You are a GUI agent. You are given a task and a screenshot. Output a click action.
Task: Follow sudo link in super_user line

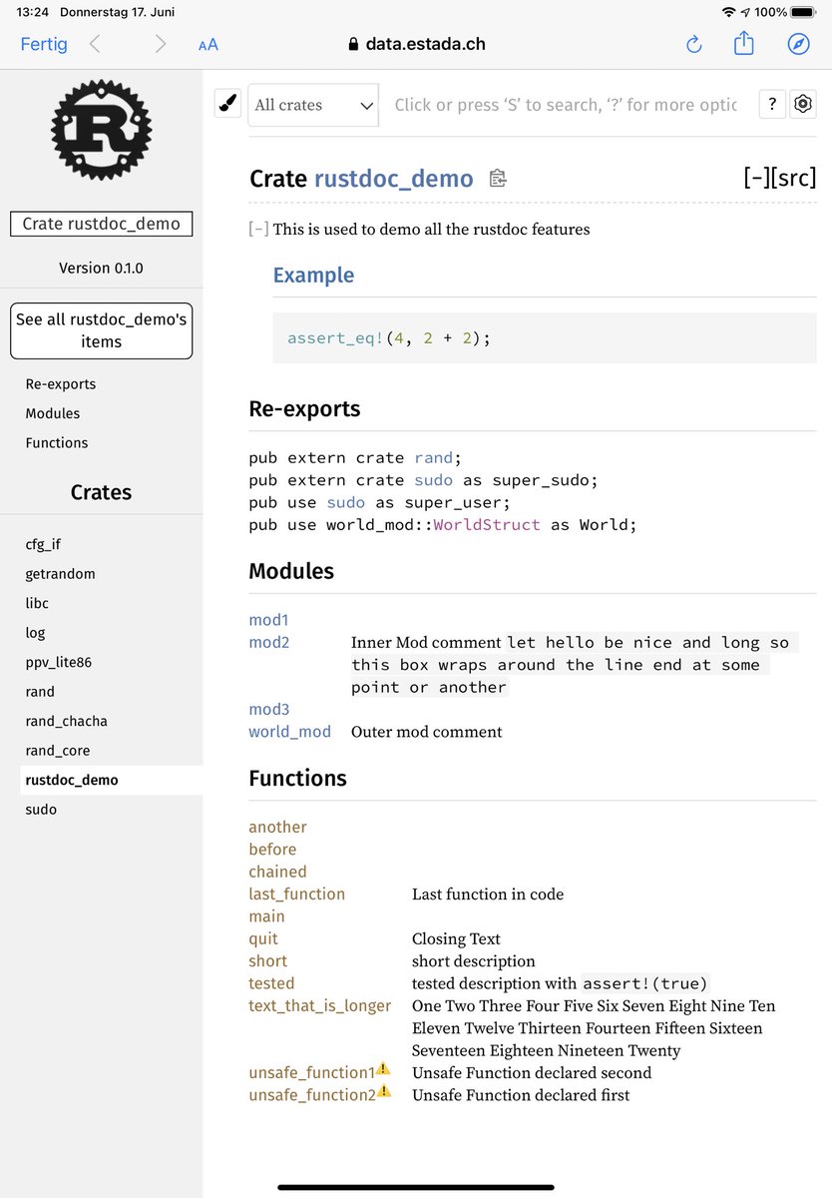[x=346, y=502]
